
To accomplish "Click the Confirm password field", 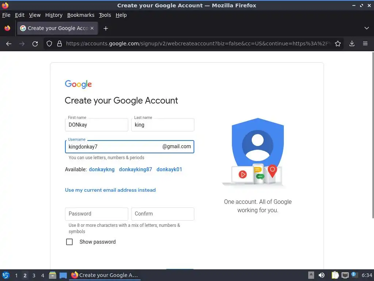I will coord(163,214).
